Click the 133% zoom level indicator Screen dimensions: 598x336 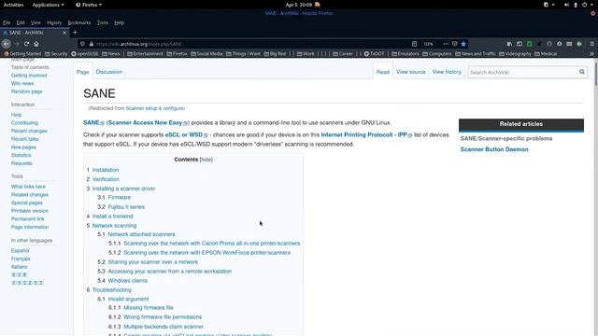tap(429, 44)
